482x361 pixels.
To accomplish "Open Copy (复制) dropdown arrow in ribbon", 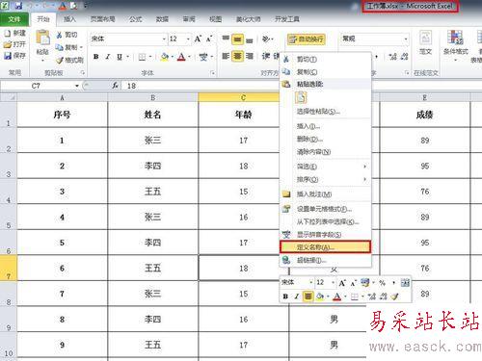I will point(81,47).
